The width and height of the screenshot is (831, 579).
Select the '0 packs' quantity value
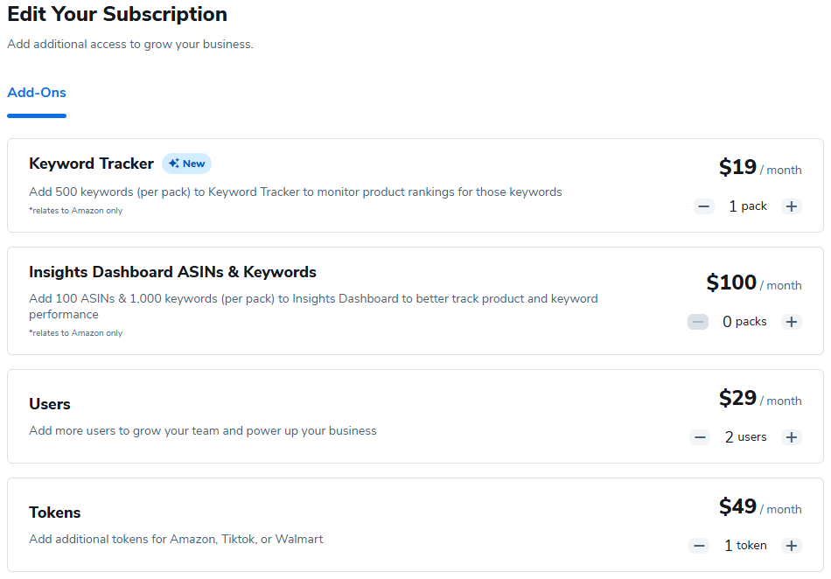[x=744, y=322]
